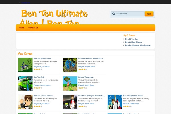Screen dimensions: 171x114
Task: Open Ben 10 Throw New title link
Action: 86,77
